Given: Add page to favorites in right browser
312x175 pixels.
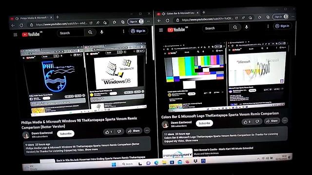Looking at the screenshot, I should click(x=250, y=17).
